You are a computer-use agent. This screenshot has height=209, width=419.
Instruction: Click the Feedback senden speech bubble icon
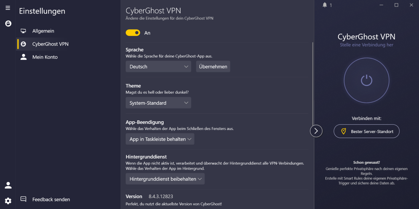tap(23, 199)
